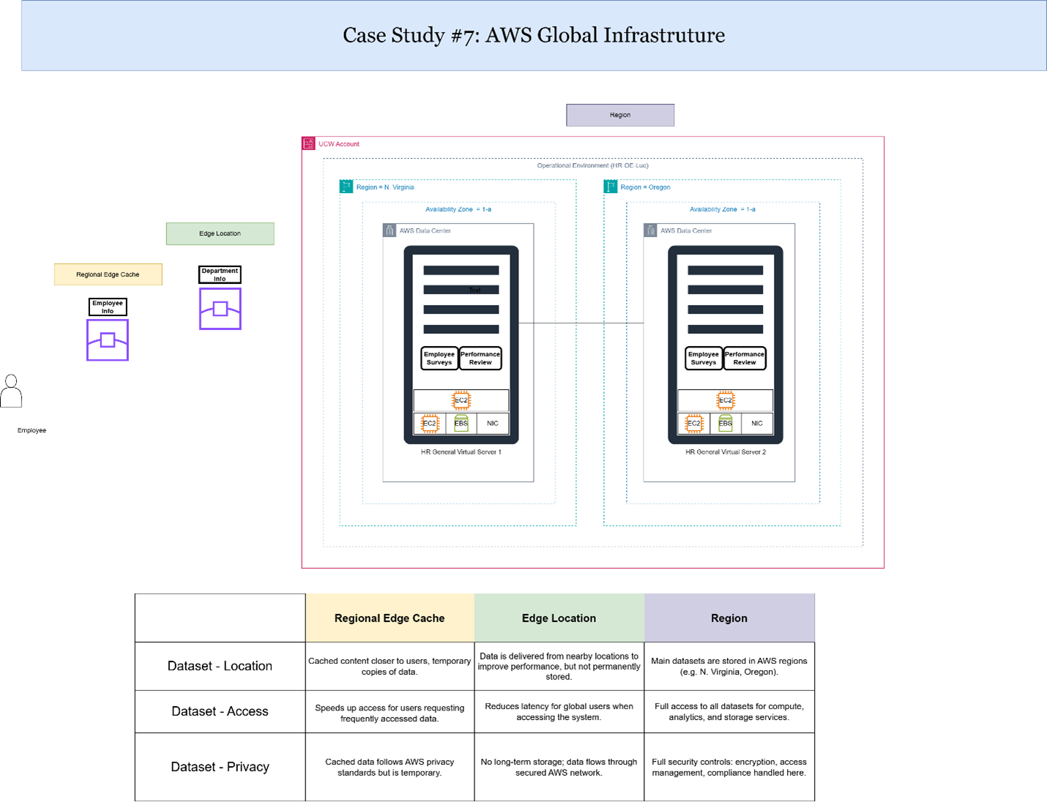Viewport: 1047px width, 802px height.
Task: Click the "Operational Environment (HR.OE.Luc)" label
Action: point(593,165)
